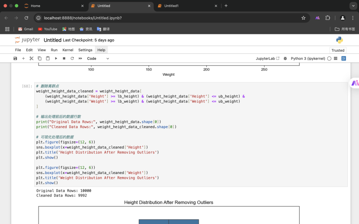This screenshot has width=359, height=224.
Task: Open the Settings menu
Action: 85,50
